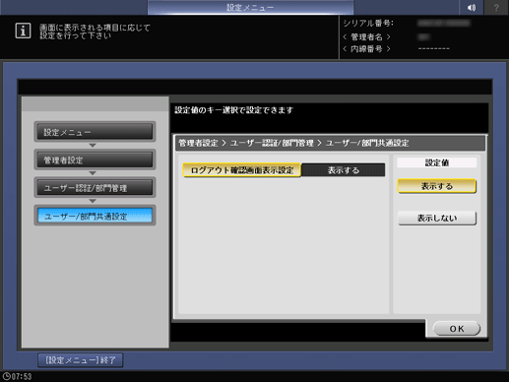Click the clock icon beside 07:53
Image resolution: width=509 pixels, height=382 pixels.
(x=6, y=376)
